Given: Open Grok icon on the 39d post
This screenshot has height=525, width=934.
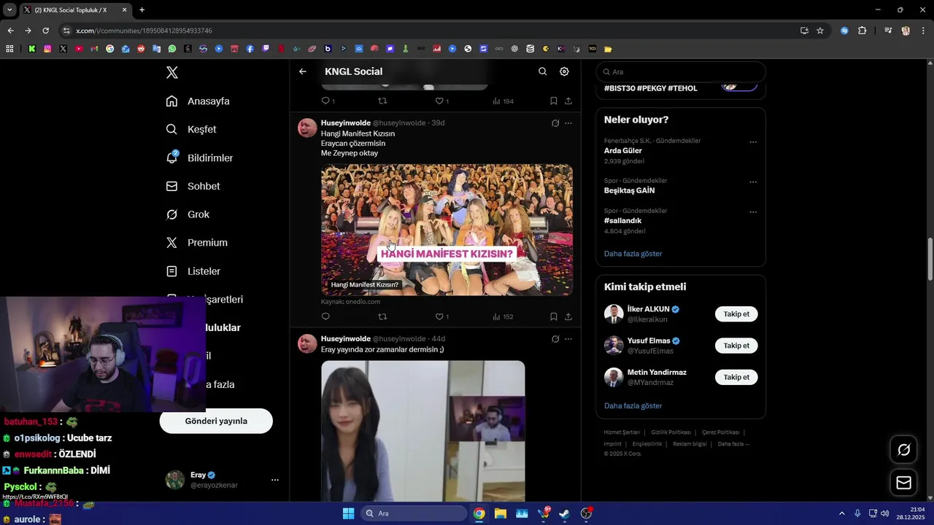Looking at the screenshot, I should point(555,123).
